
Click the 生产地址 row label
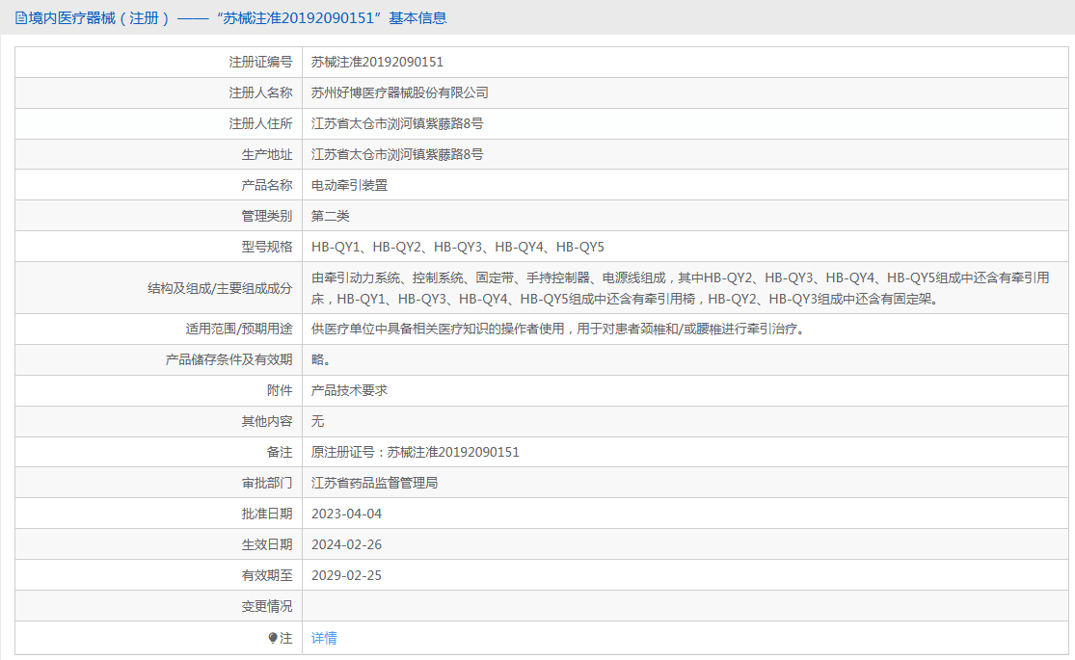click(267, 155)
